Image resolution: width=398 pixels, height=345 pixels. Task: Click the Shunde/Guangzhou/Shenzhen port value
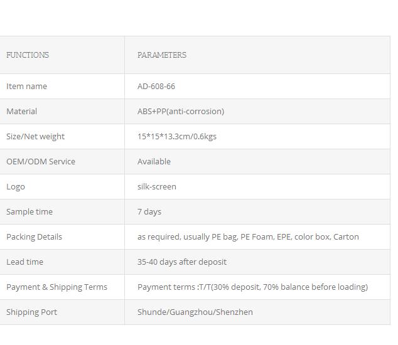tap(195, 312)
